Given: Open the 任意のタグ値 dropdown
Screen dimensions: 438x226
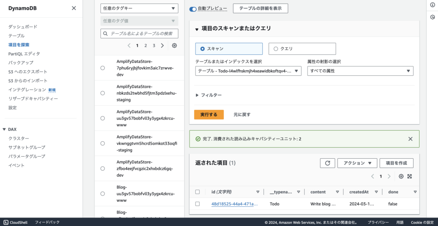Looking at the screenshot, I should pos(139,21).
